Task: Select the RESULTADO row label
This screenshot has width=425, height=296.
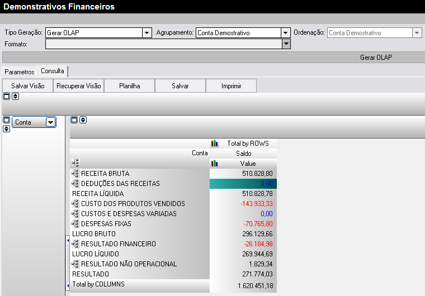Action: pos(90,274)
